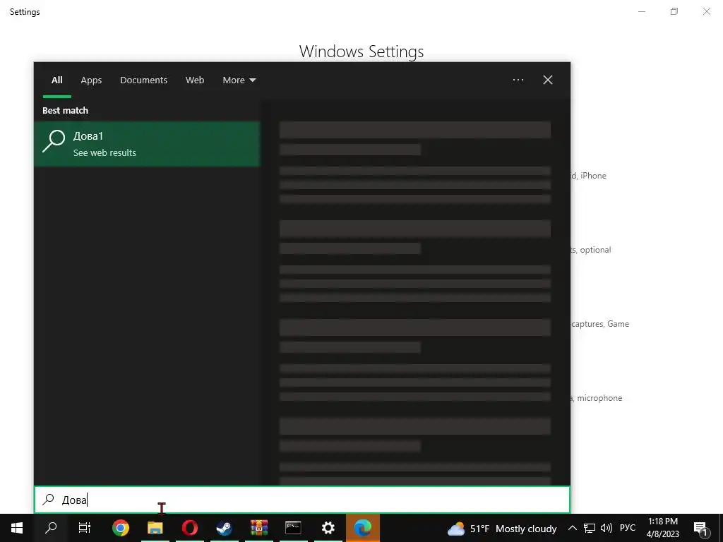Switch to the Apps search tab
723x542 pixels.
click(91, 80)
